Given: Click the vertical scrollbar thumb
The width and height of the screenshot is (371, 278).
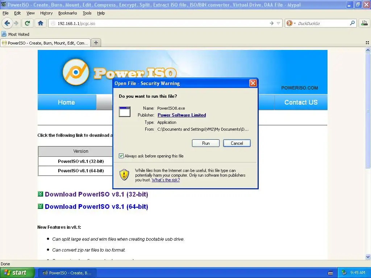Looking at the screenshot, I should pyautogui.click(x=368, y=111).
